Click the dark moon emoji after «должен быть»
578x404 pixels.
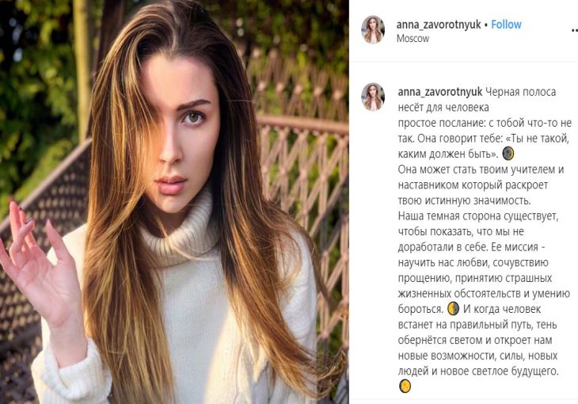(508, 153)
